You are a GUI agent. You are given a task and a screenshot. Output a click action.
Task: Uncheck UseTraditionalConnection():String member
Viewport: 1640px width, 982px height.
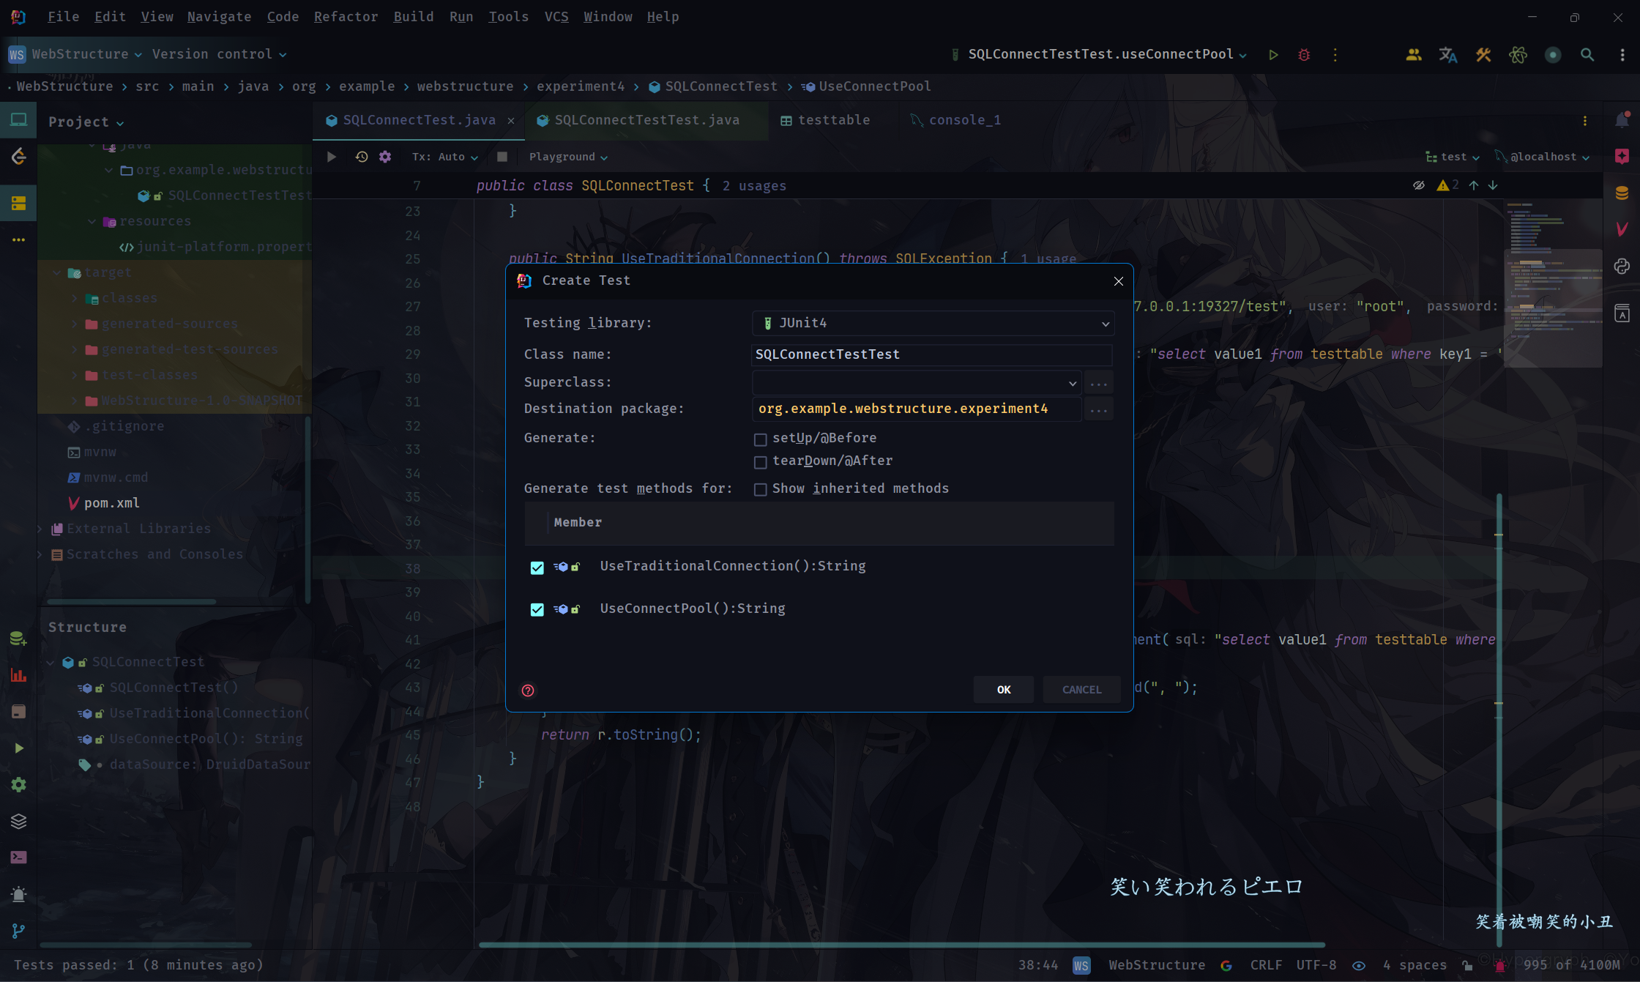tap(537, 568)
